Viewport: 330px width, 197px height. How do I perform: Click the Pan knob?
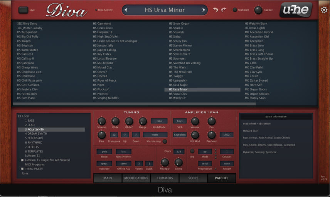point(212,121)
